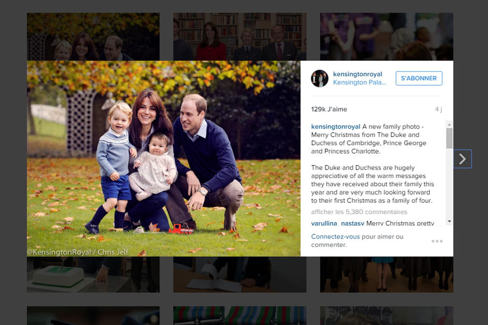This screenshot has width=488, height=325.
Task: Show all 5,380 comments
Action: tap(359, 212)
